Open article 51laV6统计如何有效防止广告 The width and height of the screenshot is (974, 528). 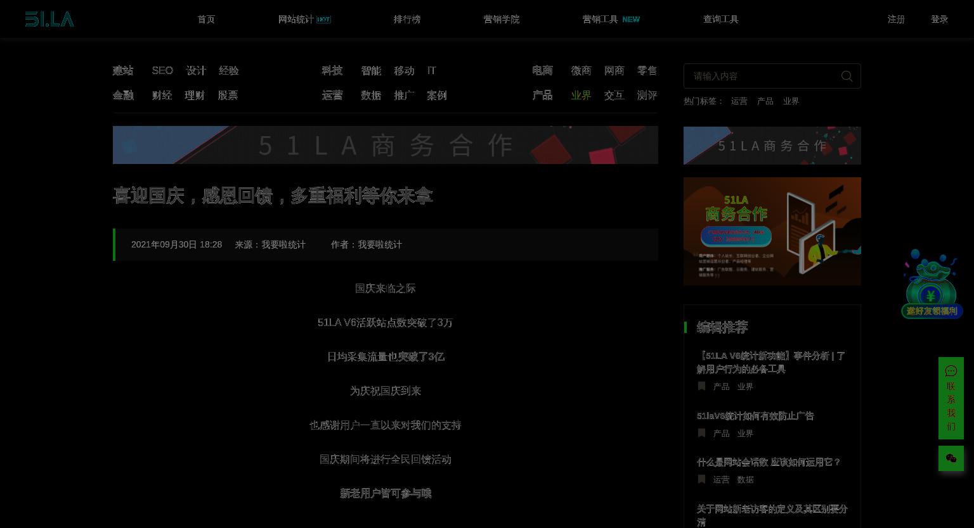point(755,416)
